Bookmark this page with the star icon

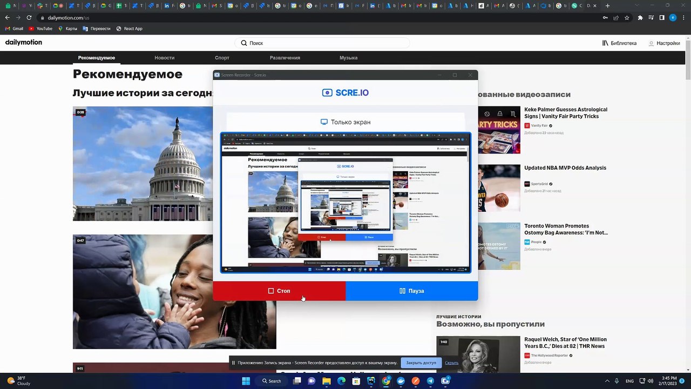[627, 18]
